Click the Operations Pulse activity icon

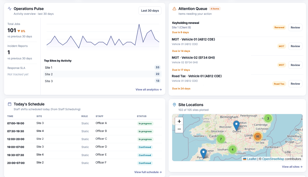(10, 9)
